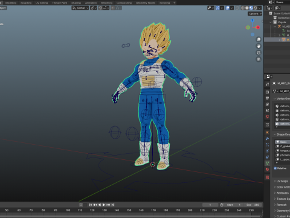
Task: Open the Scene properties tab icon
Action: pos(267,110)
